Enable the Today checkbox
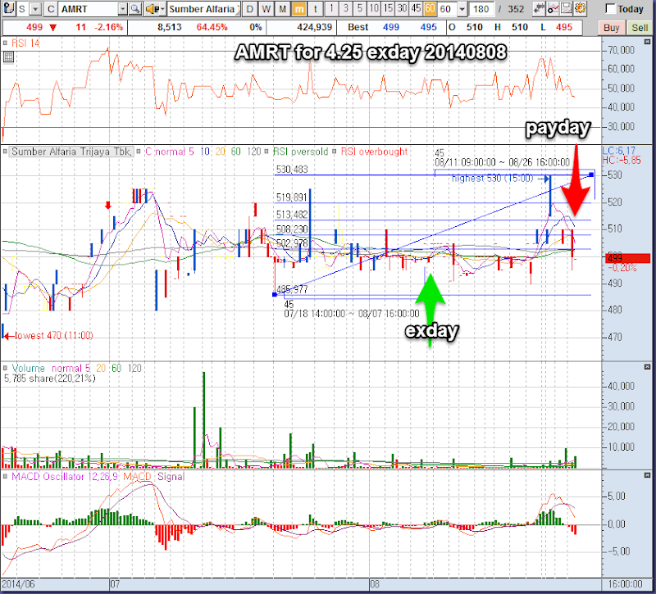The width and height of the screenshot is (656, 594). point(610,9)
